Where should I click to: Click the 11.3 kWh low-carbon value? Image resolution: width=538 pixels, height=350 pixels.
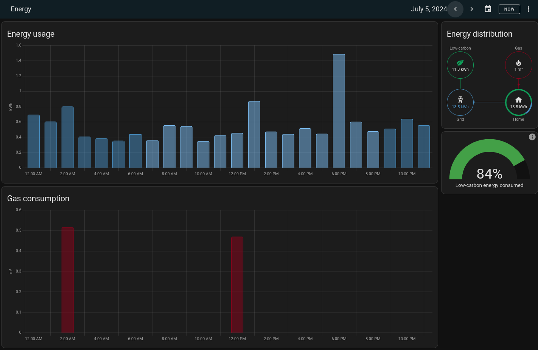point(460,69)
